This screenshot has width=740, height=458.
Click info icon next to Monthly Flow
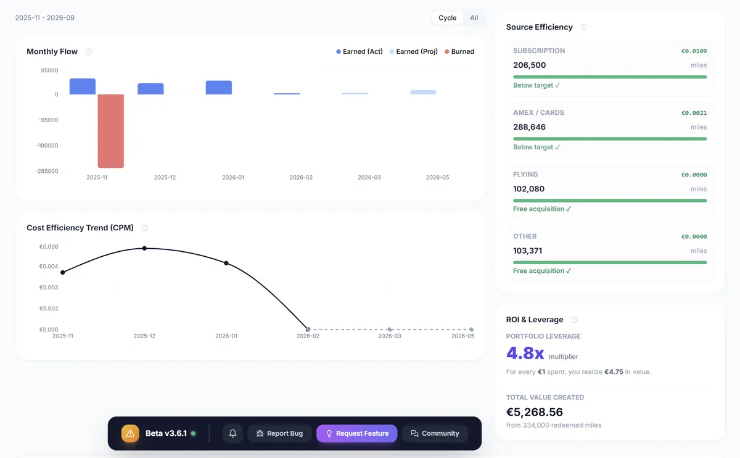[x=89, y=52]
